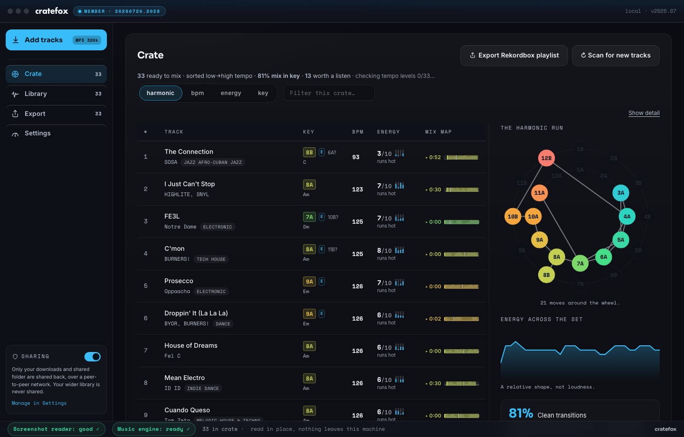Image resolution: width=684 pixels, height=437 pixels.
Task: Select the 9A node on the harmonic wheel
Action: click(540, 240)
